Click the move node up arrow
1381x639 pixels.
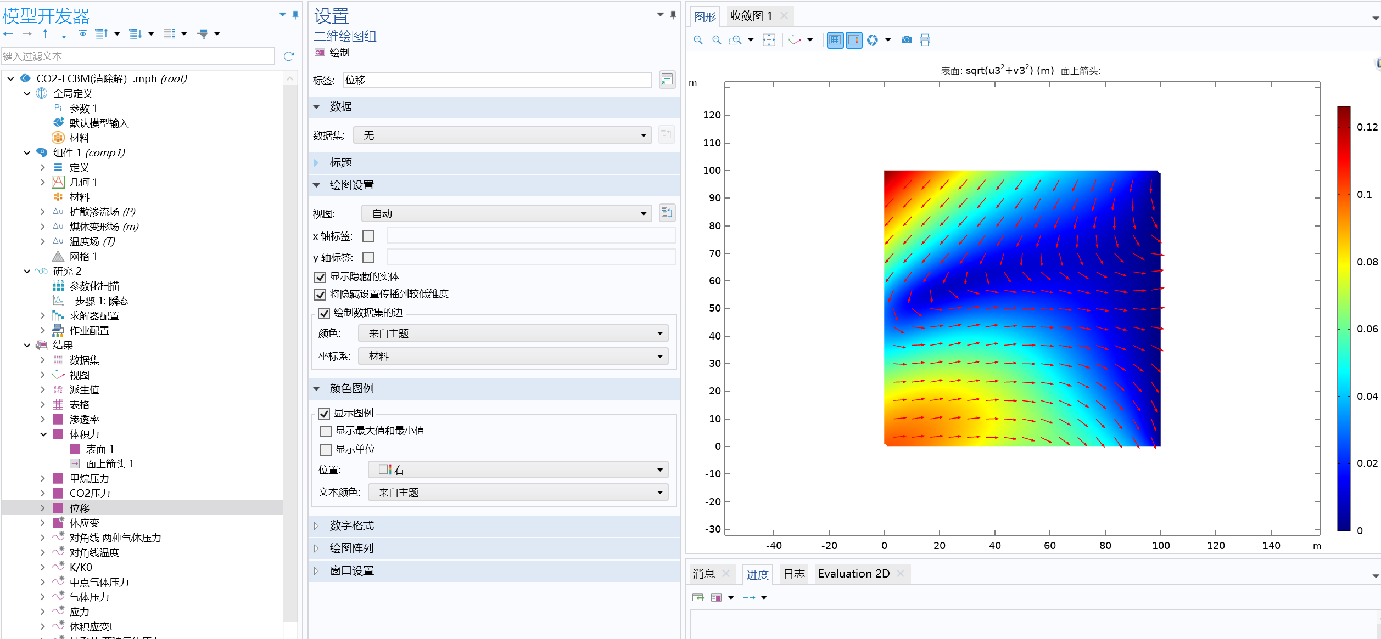46,34
